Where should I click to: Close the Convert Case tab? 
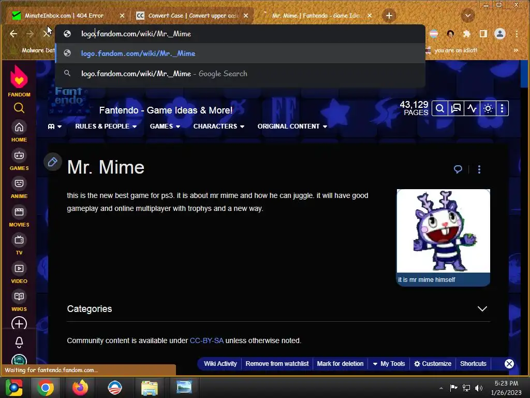[x=246, y=16]
